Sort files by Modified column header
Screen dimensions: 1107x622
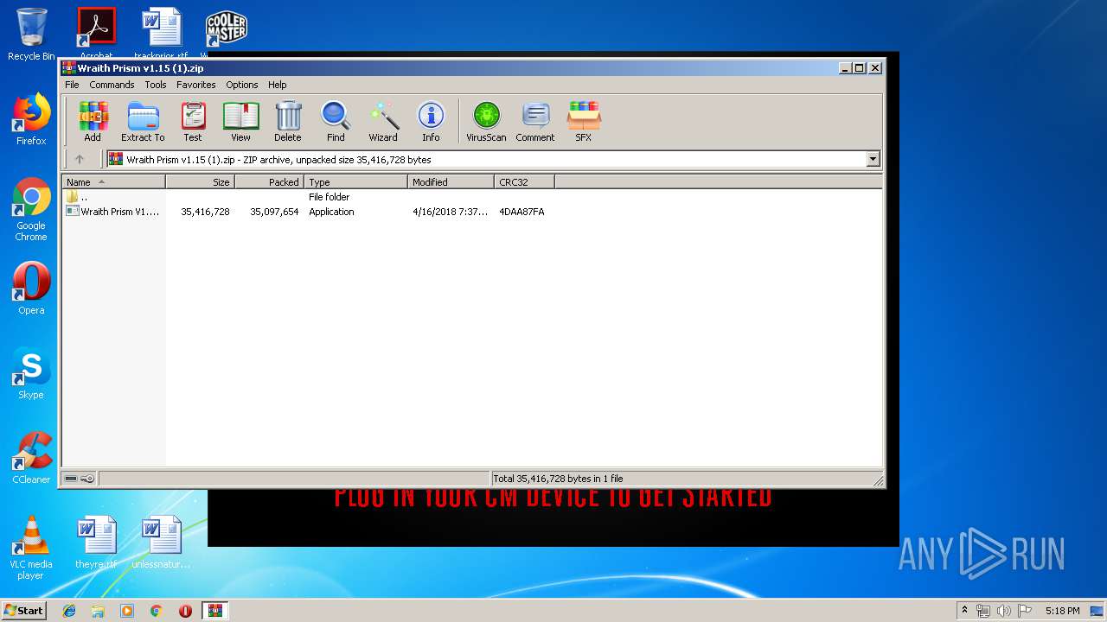click(451, 182)
